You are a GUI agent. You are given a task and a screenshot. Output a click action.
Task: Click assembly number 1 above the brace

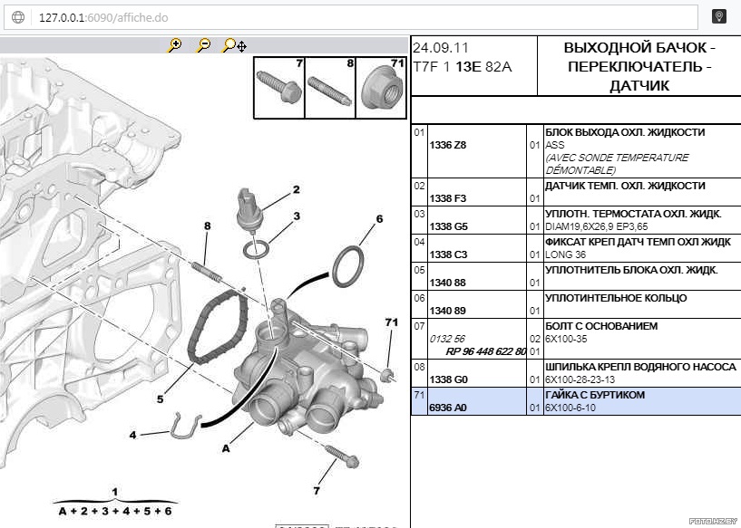tap(115, 492)
